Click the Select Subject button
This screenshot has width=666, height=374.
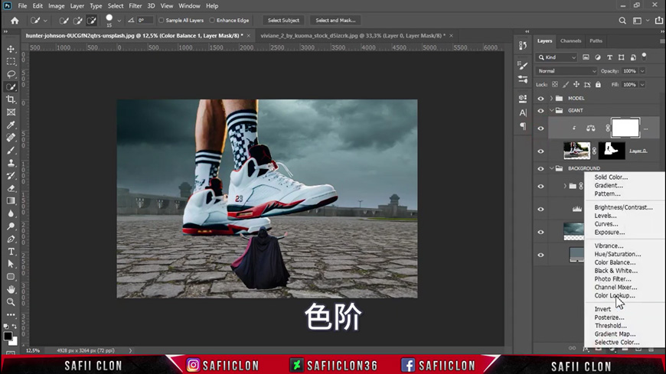tap(283, 21)
